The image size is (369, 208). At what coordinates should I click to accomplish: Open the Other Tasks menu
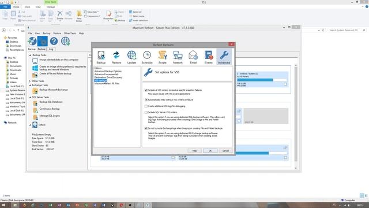(70, 34)
